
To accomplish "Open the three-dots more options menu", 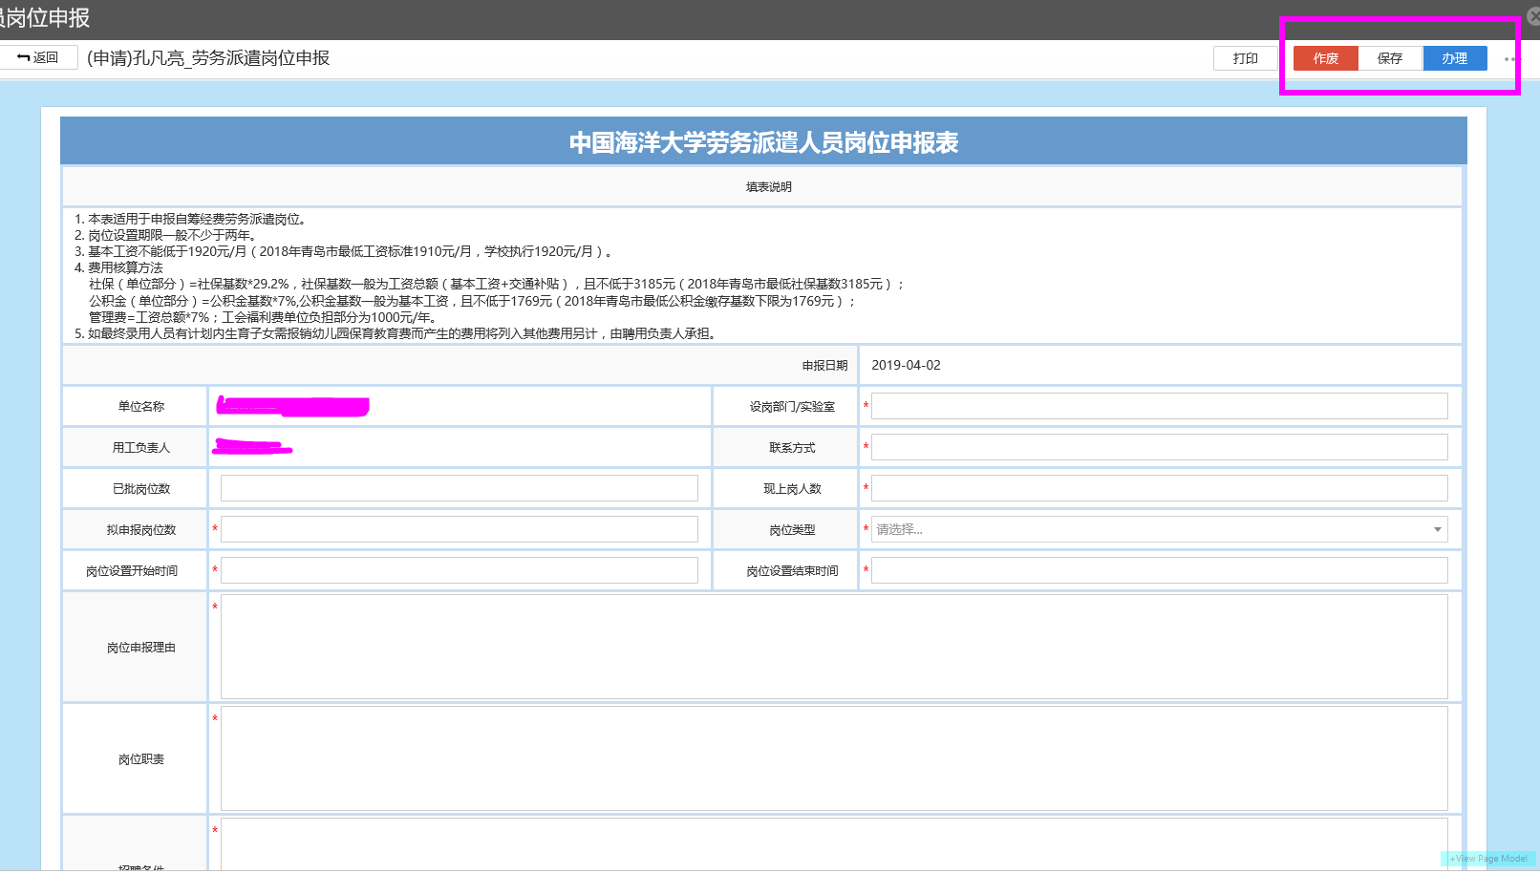I will 1509,59.
